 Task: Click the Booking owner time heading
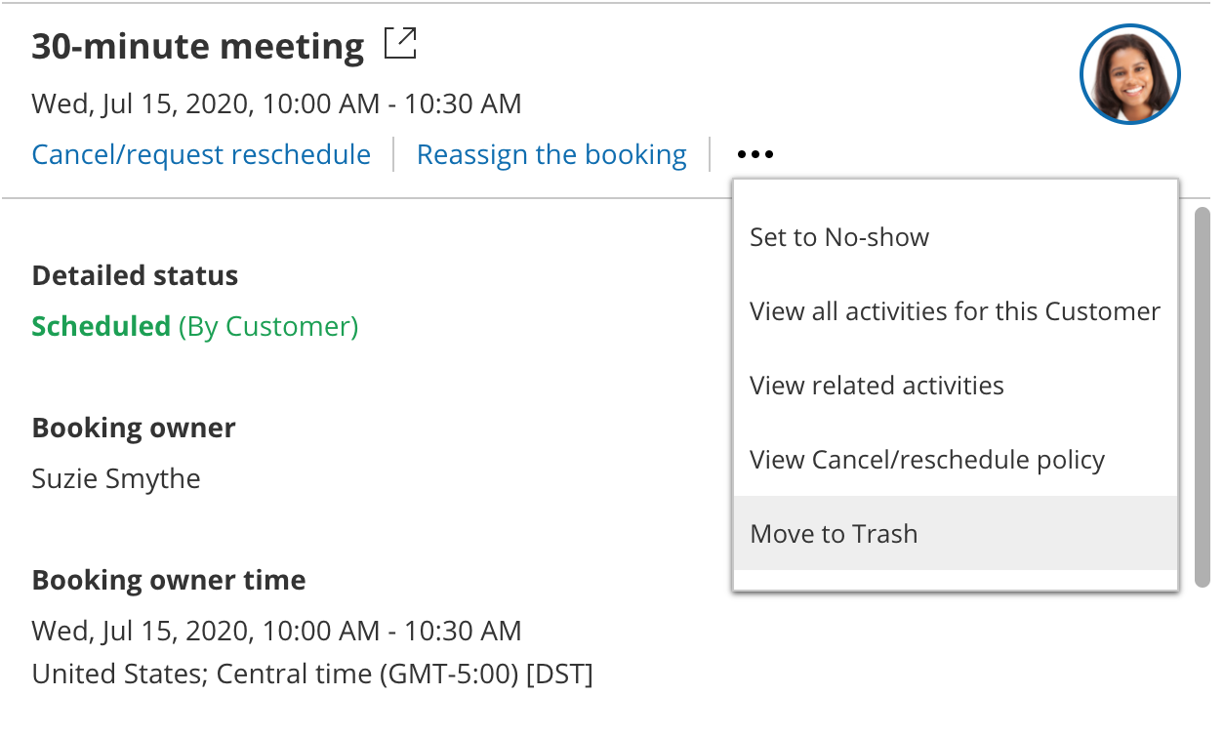click(x=169, y=580)
